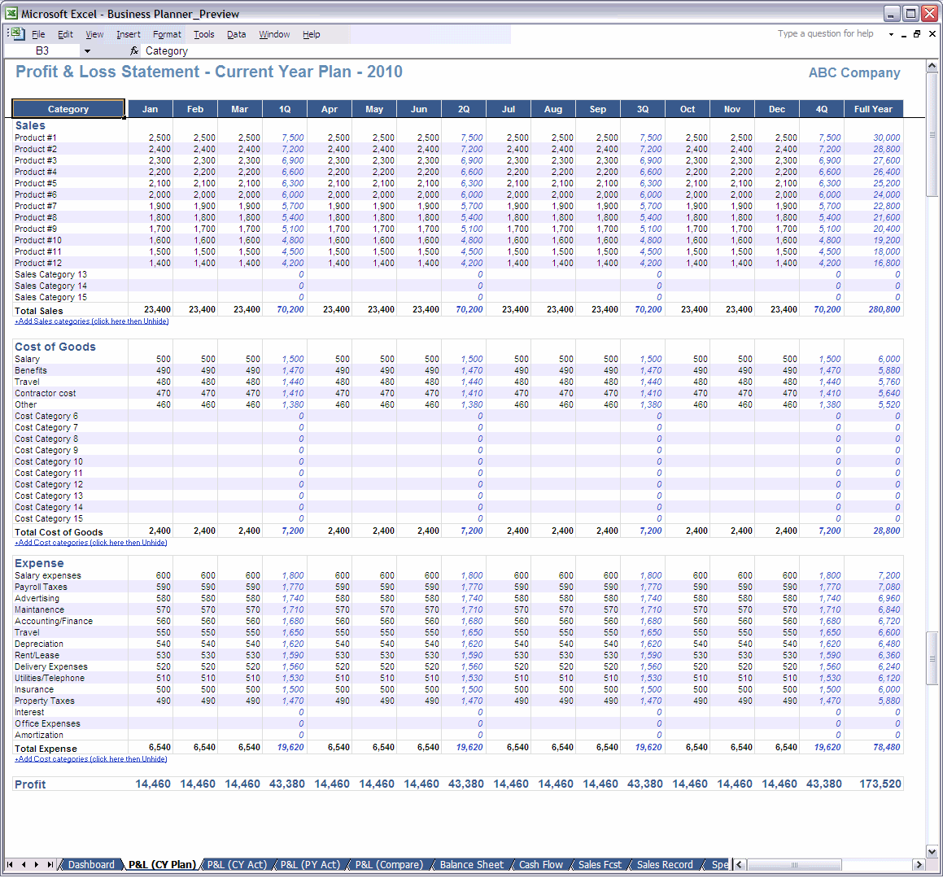
Task: Open the Format menu
Action: (x=167, y=34)
